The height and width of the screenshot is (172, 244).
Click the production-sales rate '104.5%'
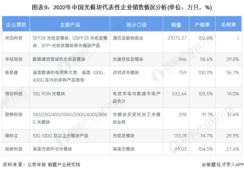pos(205,149)
